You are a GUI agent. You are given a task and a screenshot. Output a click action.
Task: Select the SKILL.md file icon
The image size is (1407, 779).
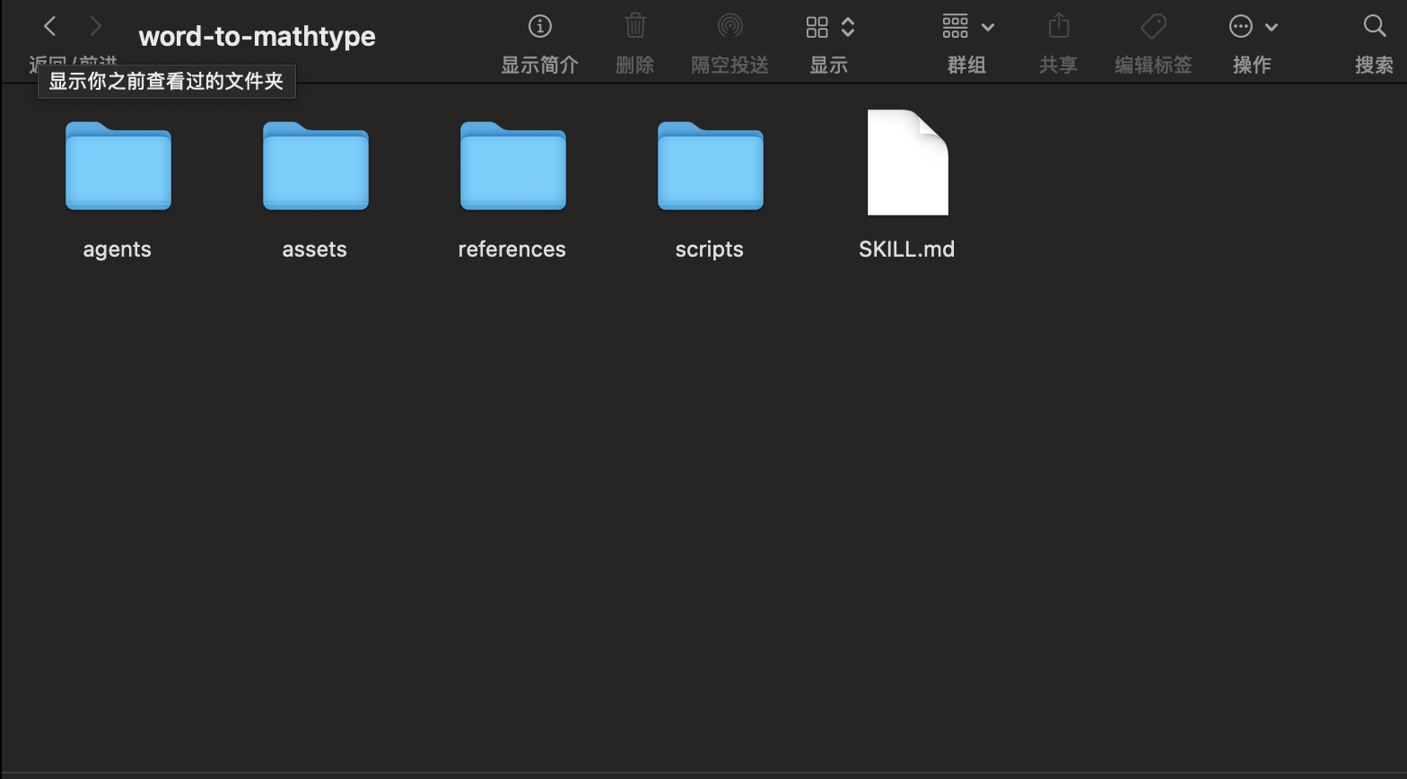tap(908, 162)
